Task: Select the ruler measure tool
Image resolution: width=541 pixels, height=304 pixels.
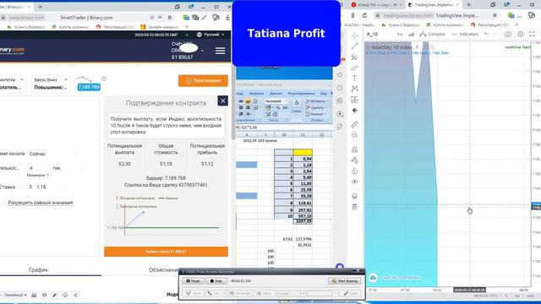Action: tap(354, 124)
